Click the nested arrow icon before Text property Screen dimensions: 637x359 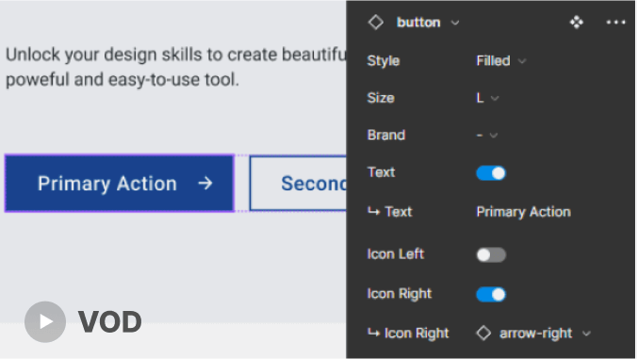[373, 211]
